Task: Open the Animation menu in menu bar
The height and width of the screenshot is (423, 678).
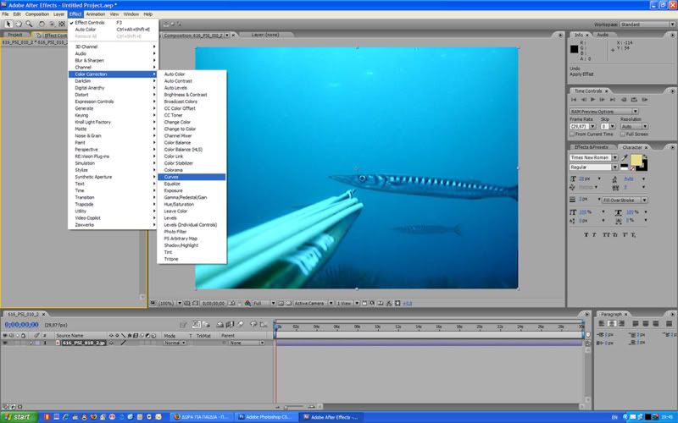Action: [95, 14]
